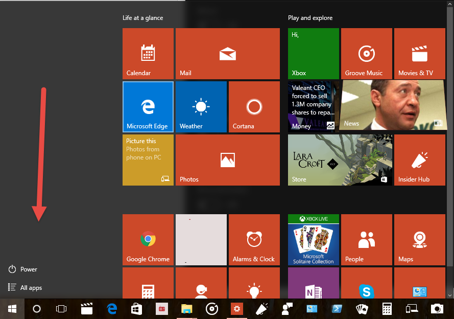Screen dimensions: 454x319
Task: Open the Store bag icon on taskbar
Action: point(136,309)
